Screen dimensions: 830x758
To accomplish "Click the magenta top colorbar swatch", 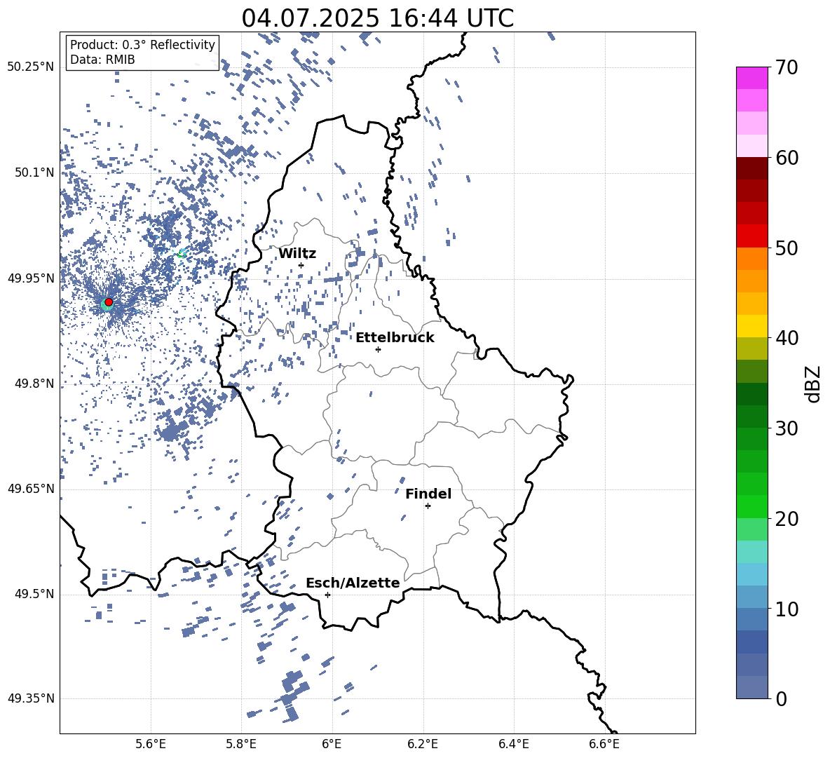I will coord(751,78).
